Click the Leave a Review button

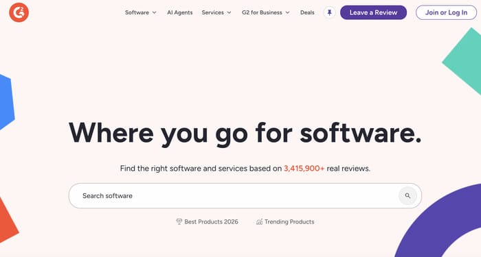(373, 12)
